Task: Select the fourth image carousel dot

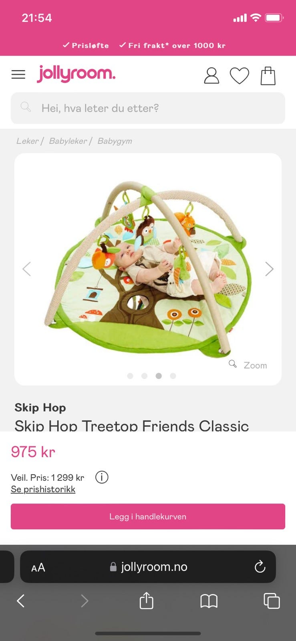Action: (x=173, y=376)
